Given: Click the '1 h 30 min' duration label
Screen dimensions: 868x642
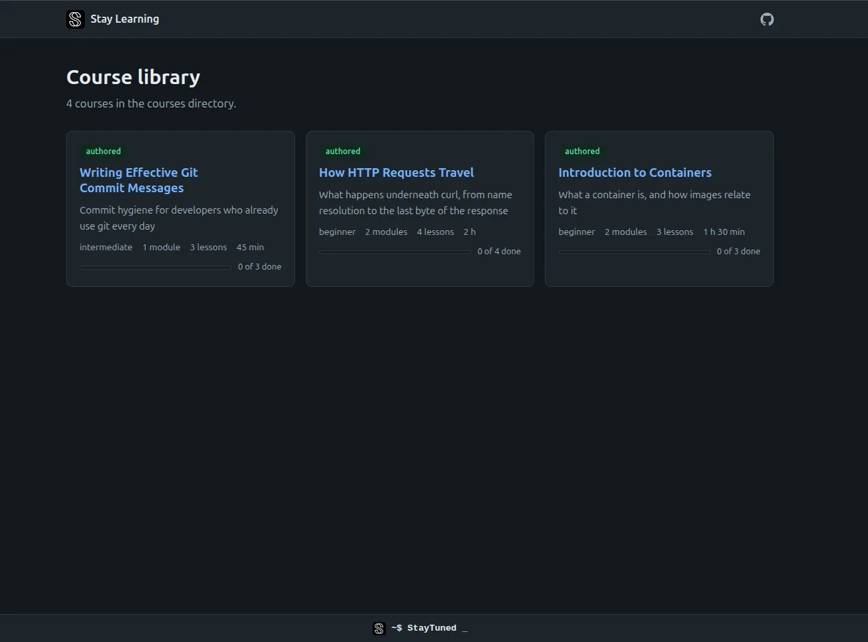Looking at the screenshot, I should (x=724, y=232).
